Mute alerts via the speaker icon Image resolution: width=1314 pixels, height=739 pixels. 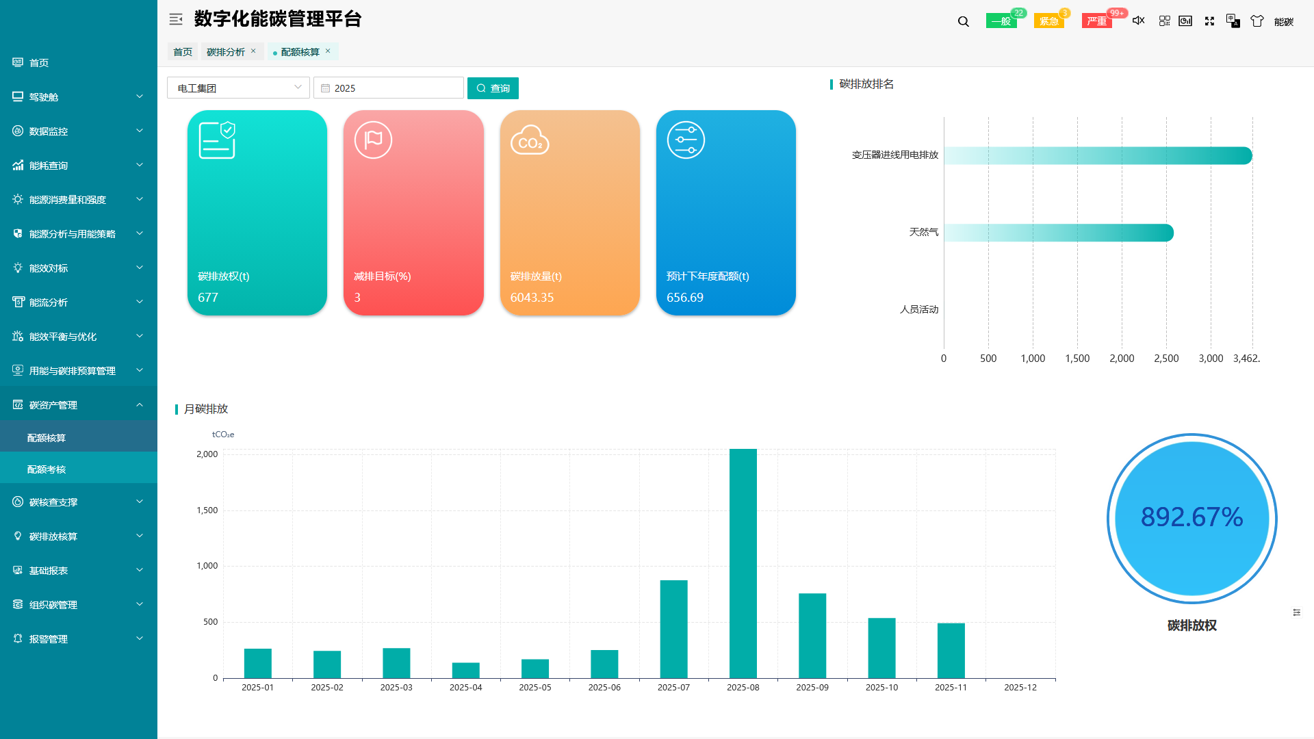[x=1138, y=21]
